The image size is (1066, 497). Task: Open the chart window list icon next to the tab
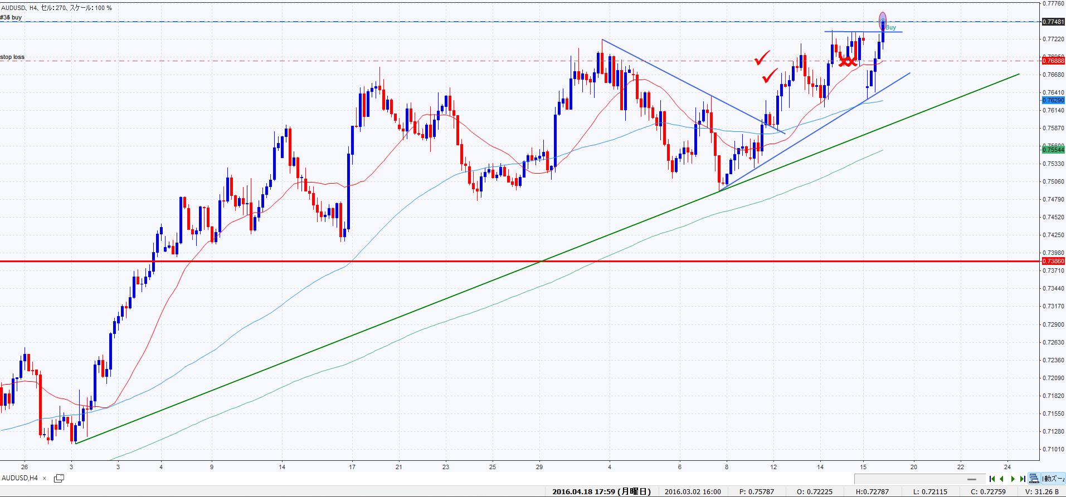(59, 478)
